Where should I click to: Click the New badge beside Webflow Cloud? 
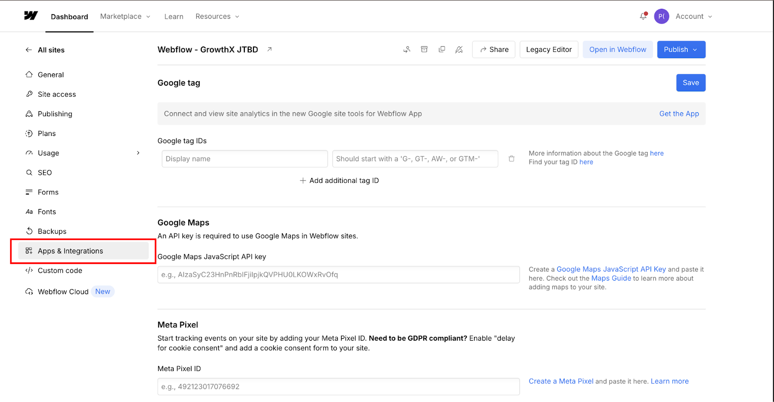[103, 292]
